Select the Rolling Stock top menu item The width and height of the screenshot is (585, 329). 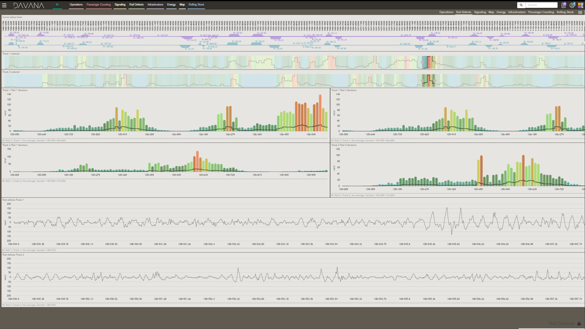pyautogui.click(x=196, y=5)
